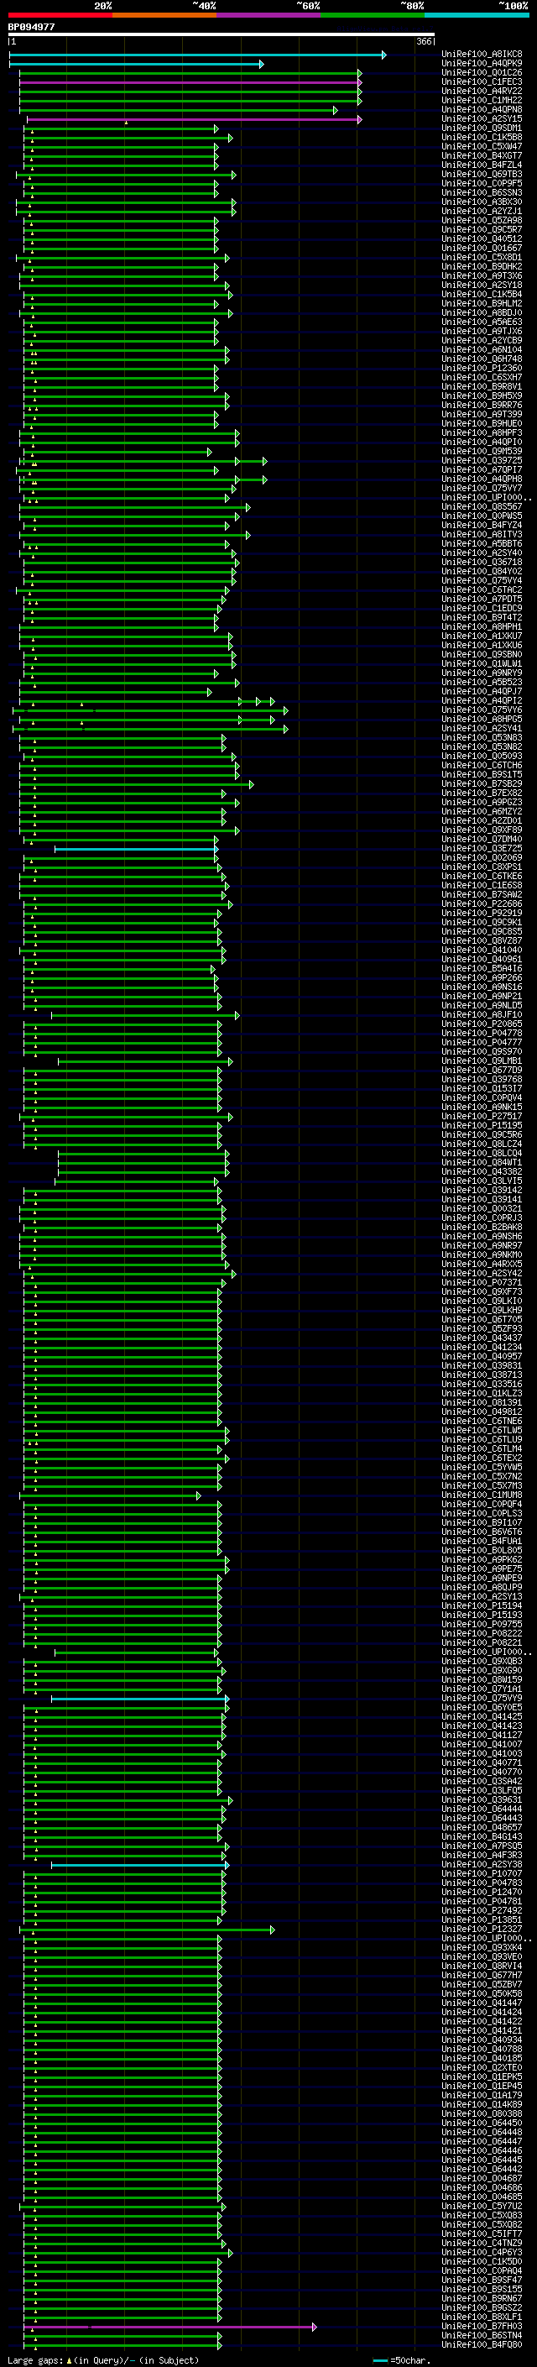
Task: Select label UniRef100_Q8S567
Action: coord(482,506)
